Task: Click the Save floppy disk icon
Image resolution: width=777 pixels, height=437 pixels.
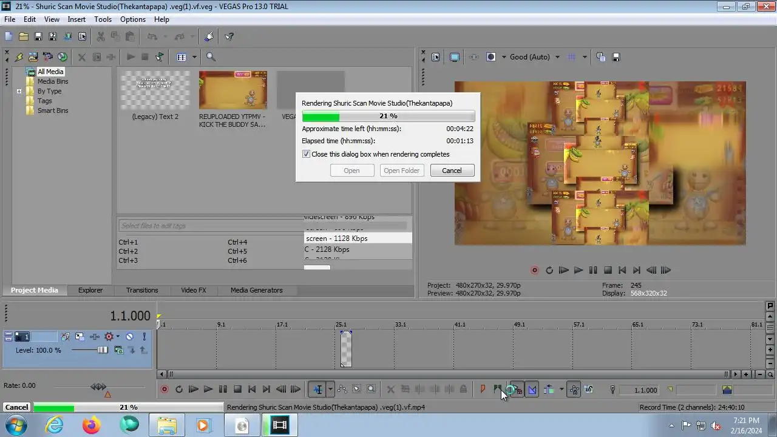Action: pyautogui.click(x=38, y=36)
